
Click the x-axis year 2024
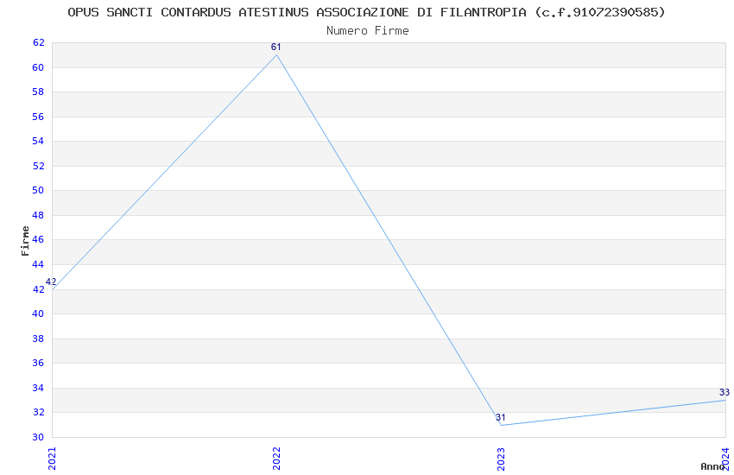(x=725, y=459)
